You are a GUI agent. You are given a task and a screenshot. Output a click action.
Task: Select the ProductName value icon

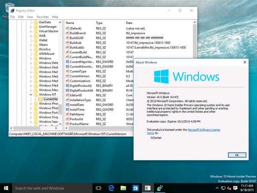click(67, 124)
